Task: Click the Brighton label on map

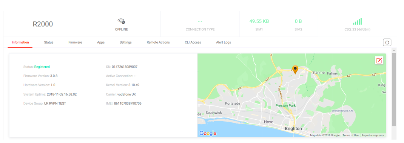Action: pos(293,128)
